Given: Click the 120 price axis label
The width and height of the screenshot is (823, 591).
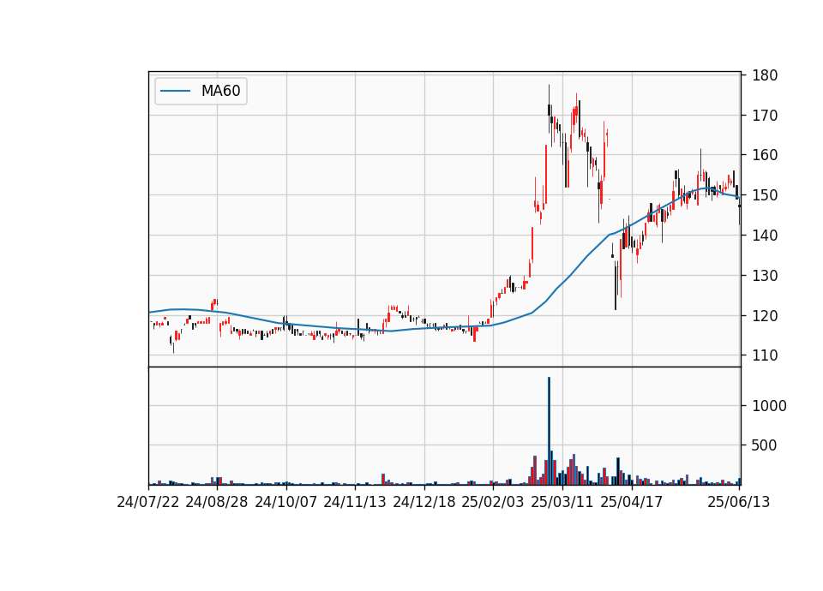Looking at the screenshot, I should tap(765, 316).
